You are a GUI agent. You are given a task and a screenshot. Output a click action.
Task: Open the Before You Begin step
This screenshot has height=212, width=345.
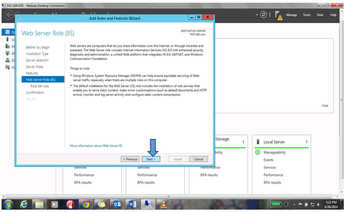38,47
